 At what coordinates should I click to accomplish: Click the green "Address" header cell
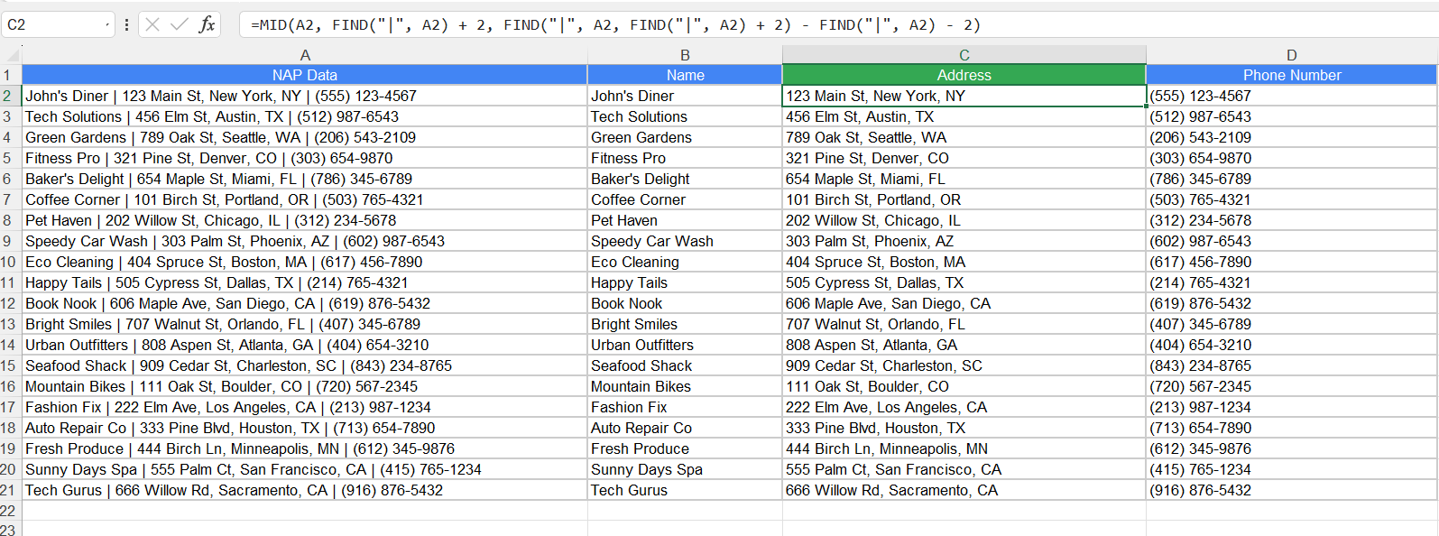pos(964,75)
